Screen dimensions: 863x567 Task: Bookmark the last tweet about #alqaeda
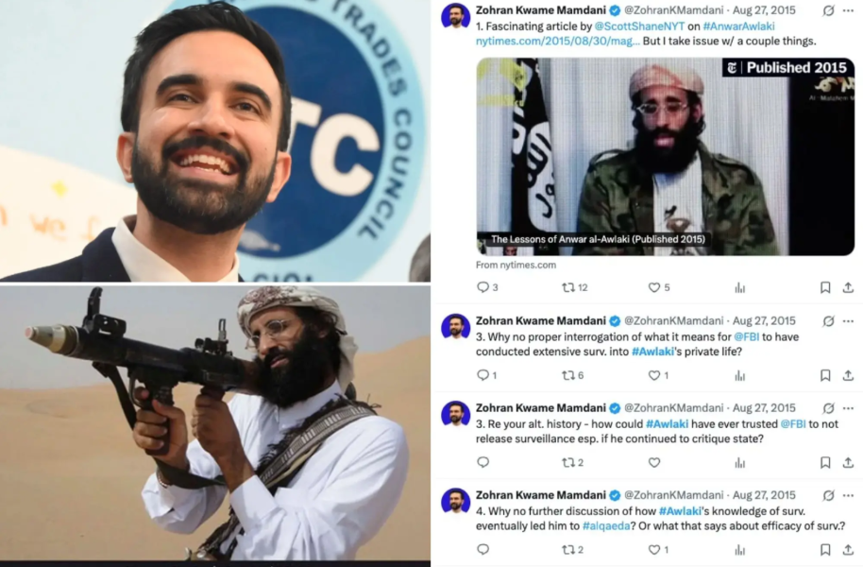pos(825,549)
